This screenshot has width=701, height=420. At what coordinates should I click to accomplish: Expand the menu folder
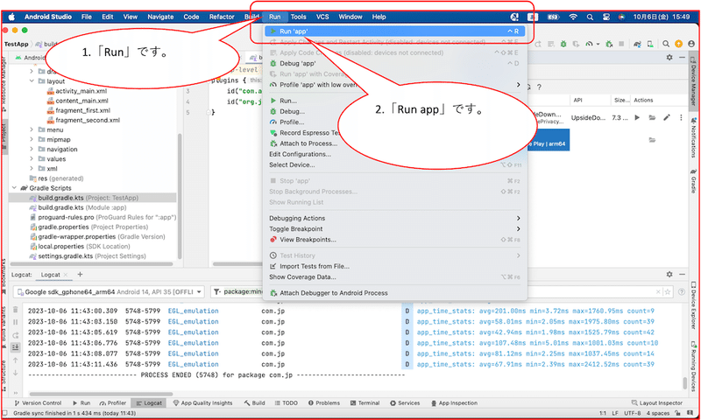32,129
